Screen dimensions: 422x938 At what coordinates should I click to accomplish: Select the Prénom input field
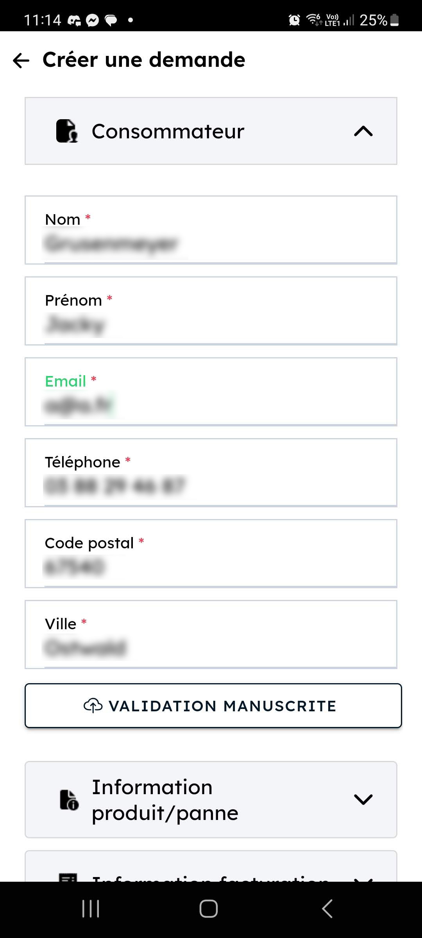pyautogui.click(x=211, y=324)
